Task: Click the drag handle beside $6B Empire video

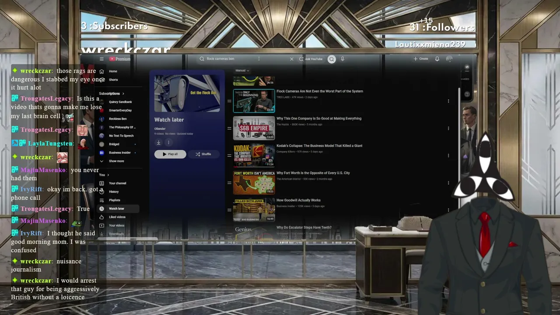Action: (x=229, y=128)
